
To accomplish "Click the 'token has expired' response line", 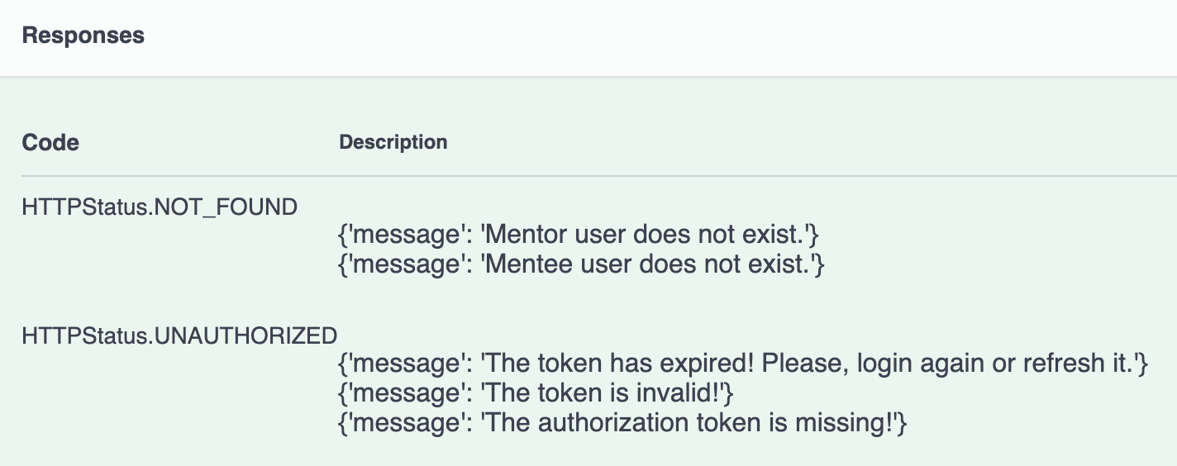I will [x=744, y=363].
